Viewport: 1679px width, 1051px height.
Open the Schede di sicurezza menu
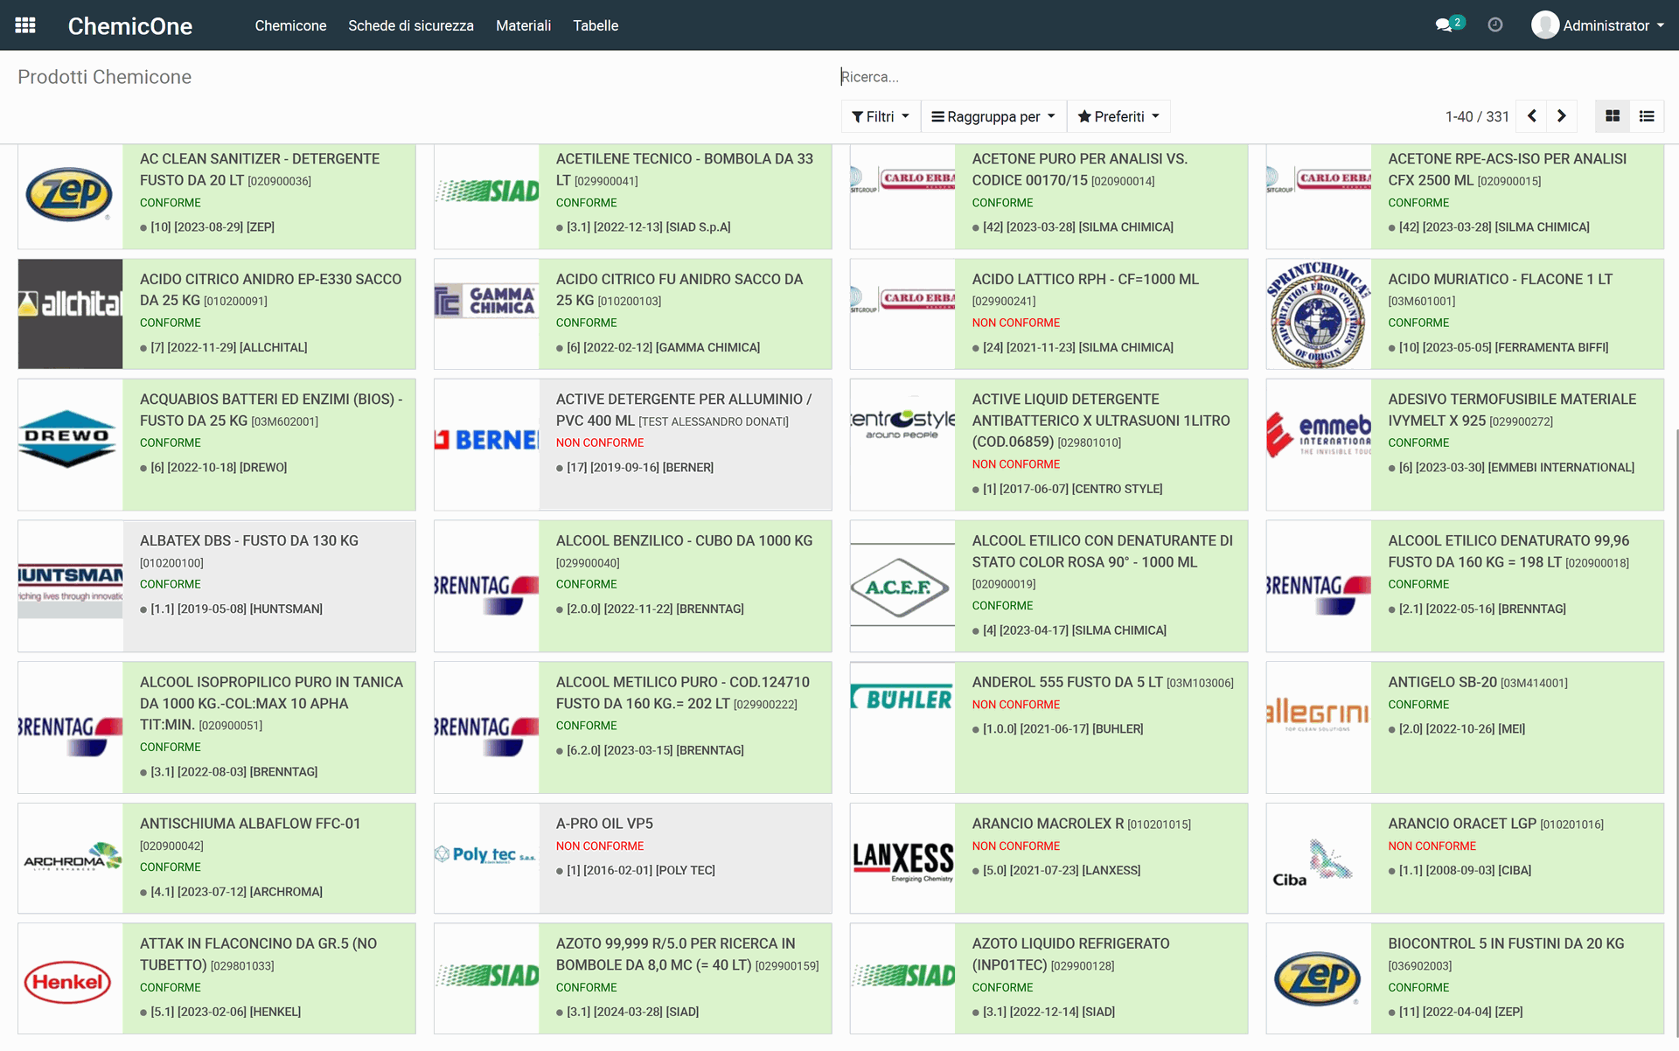(411, 25)
